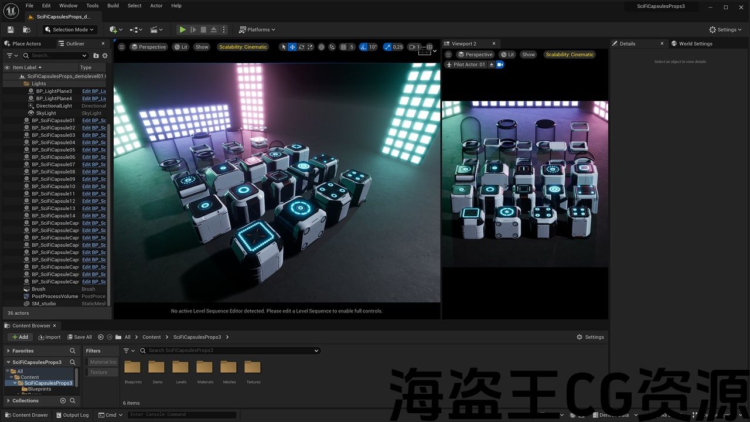
Task: Open the Build menu
Action: tap(113, 6)
